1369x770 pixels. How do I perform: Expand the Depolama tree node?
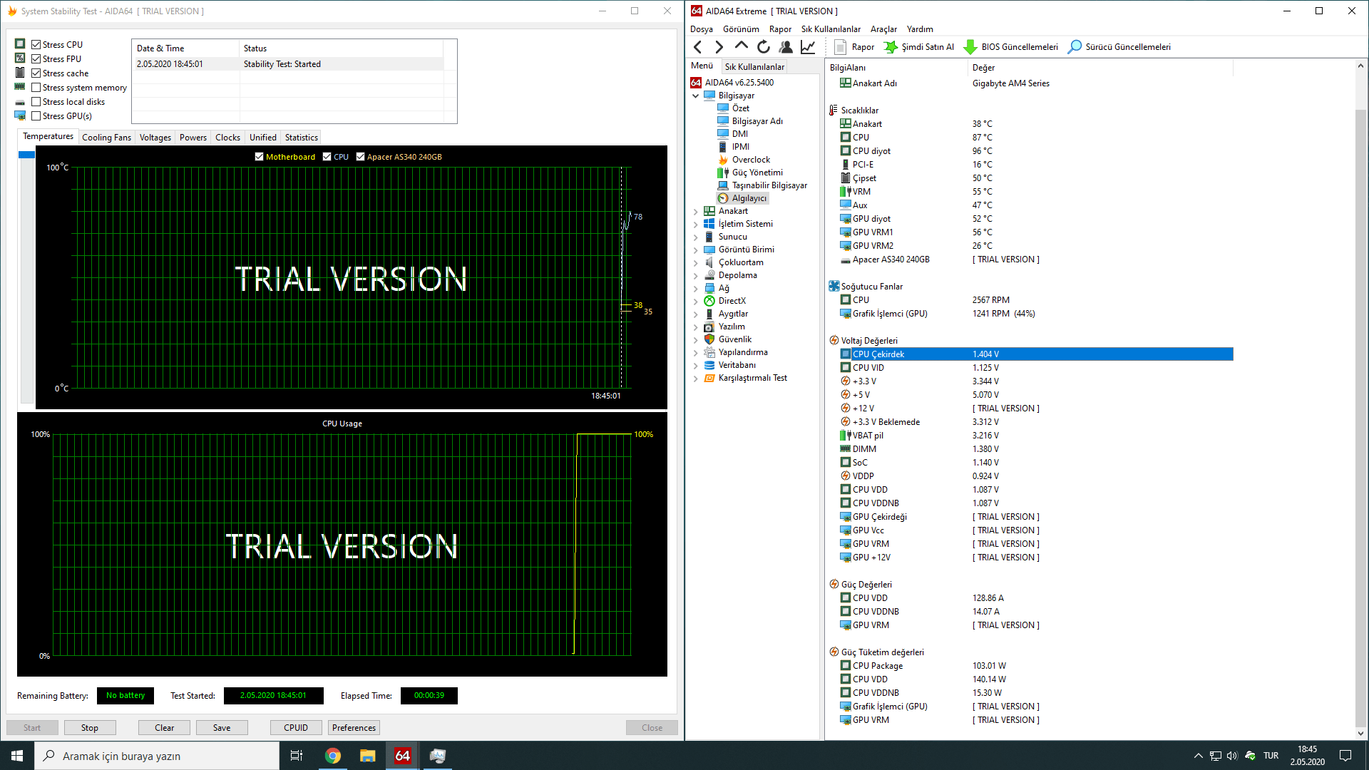tap(696, 275)
